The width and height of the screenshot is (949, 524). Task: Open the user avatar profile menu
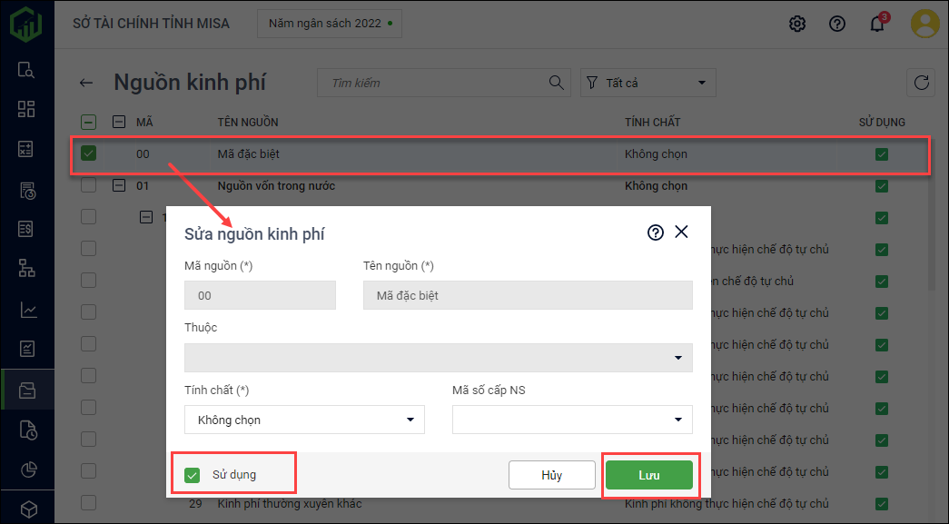coord(925,24)
